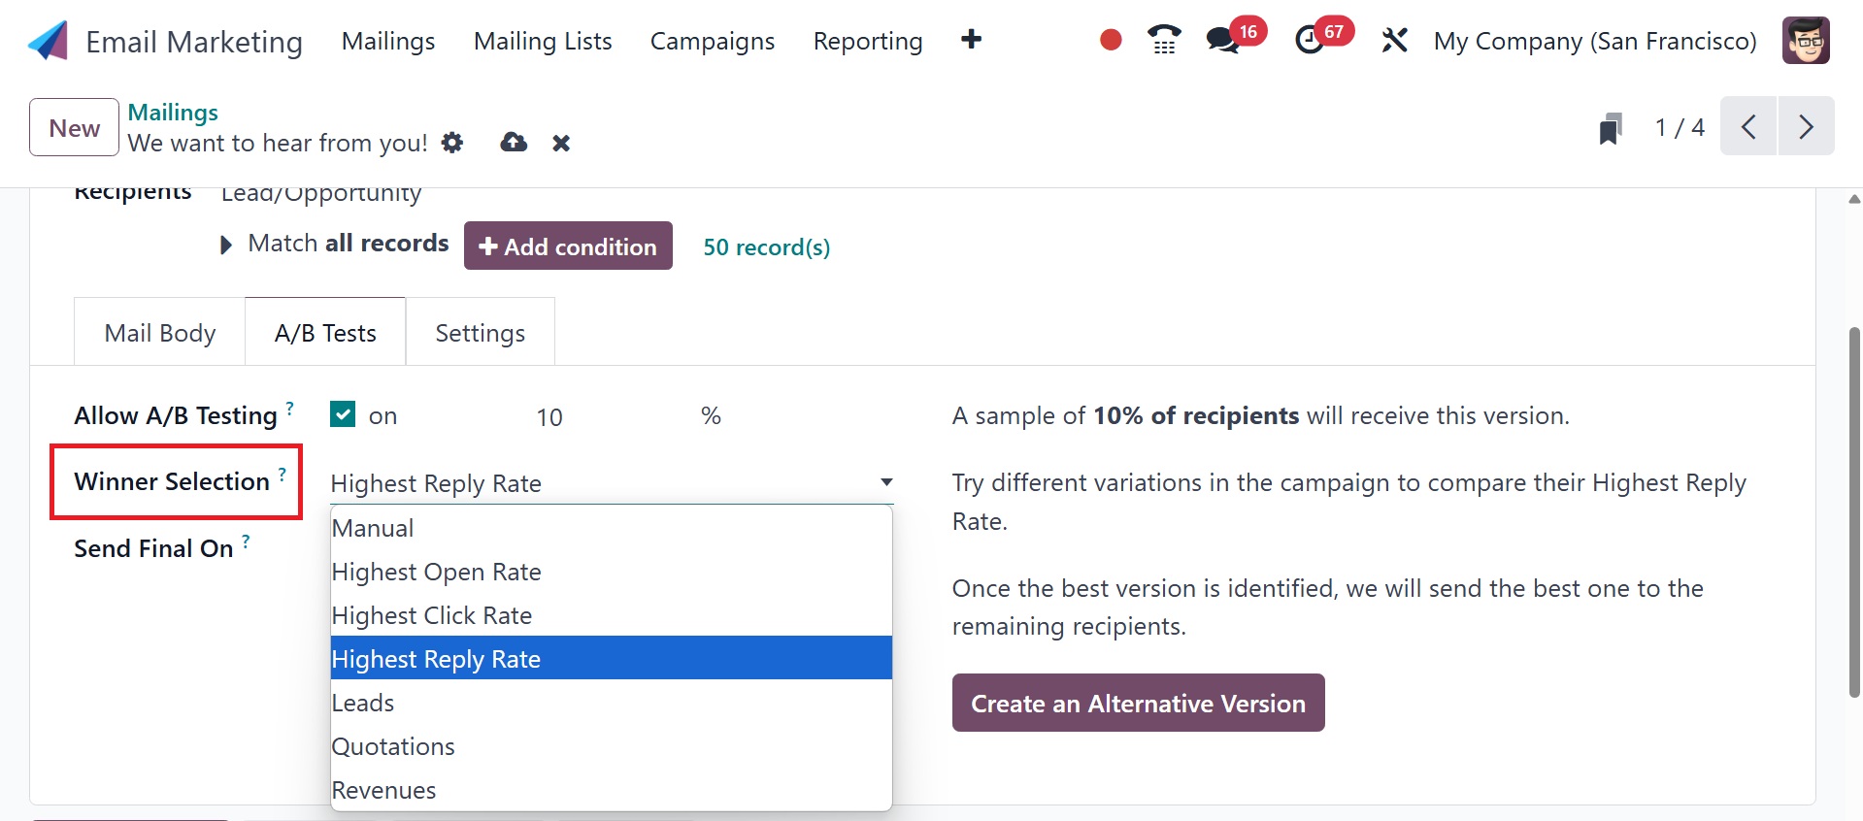Click the red recording dot icon
The height and width of the screenshot is (821, 1863).
[x=1111, y=40]
